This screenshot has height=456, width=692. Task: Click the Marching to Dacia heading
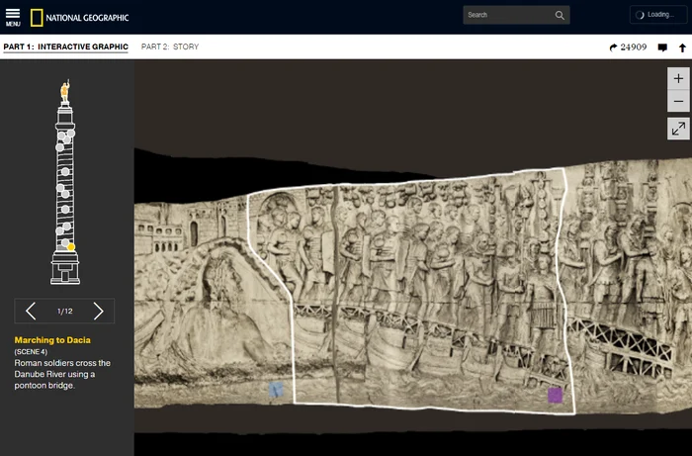point(52,340)
